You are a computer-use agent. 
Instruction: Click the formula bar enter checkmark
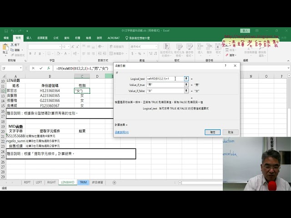41,68
